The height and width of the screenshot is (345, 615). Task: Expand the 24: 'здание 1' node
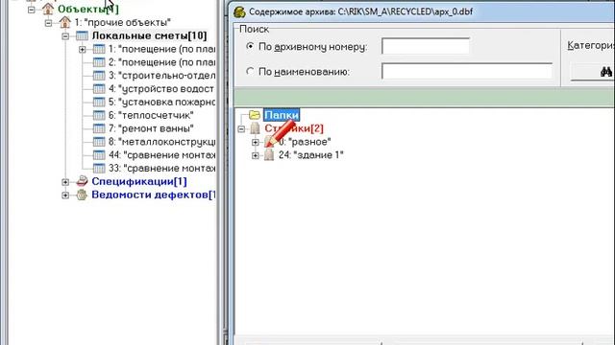(x=256, y=155)
